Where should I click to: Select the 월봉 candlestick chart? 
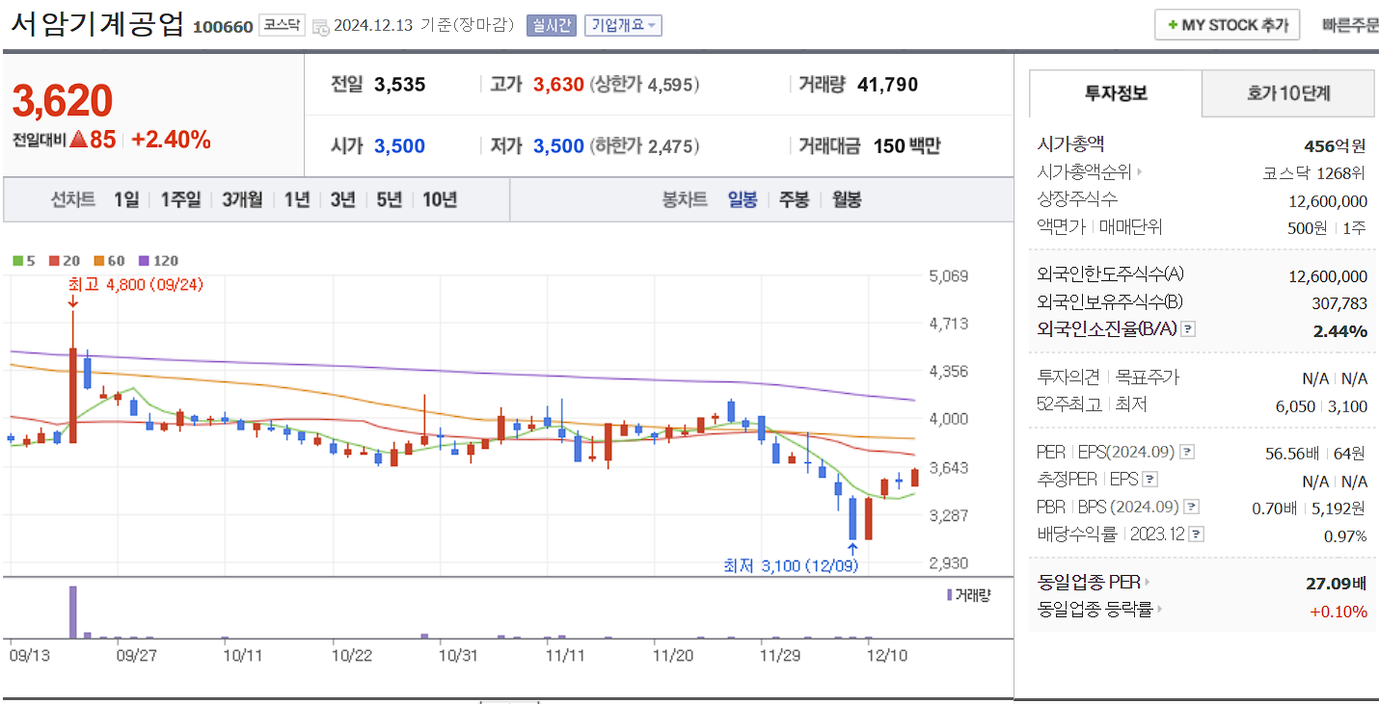pyautogui.click(x=847, y=199)
